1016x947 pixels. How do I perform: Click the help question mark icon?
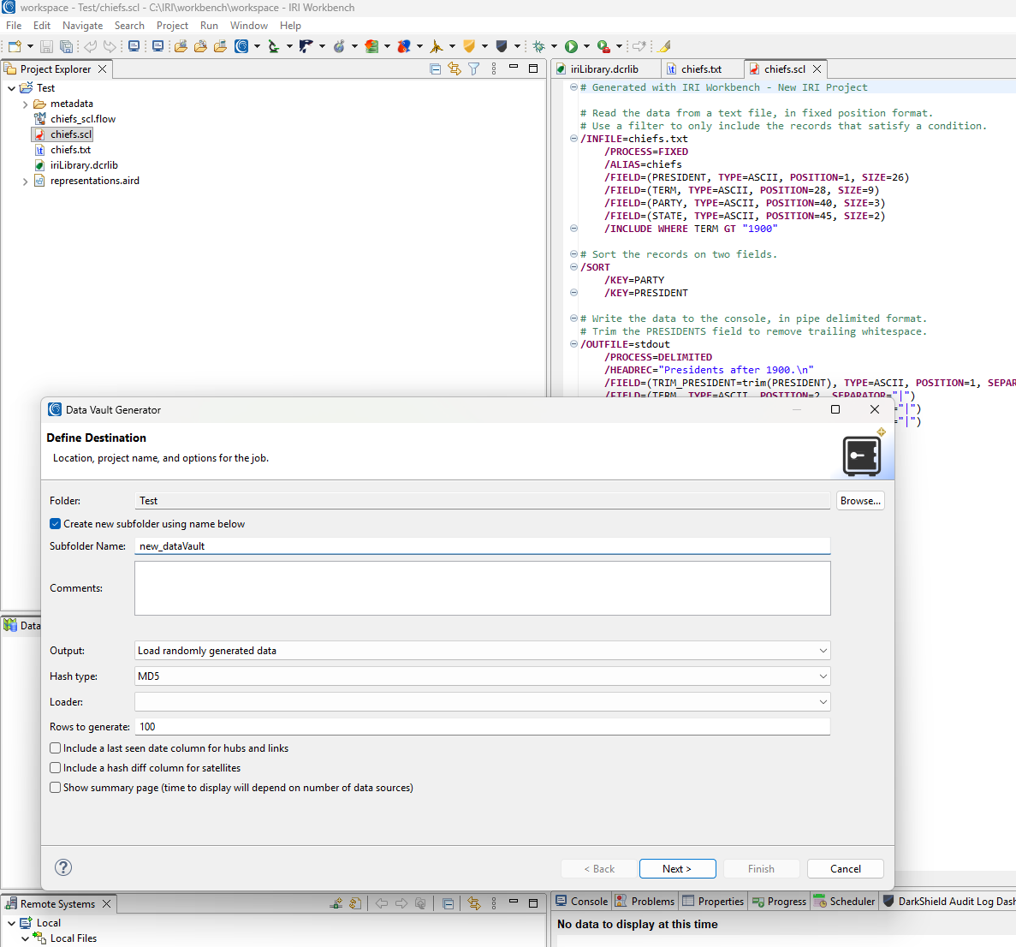(63, 867)
